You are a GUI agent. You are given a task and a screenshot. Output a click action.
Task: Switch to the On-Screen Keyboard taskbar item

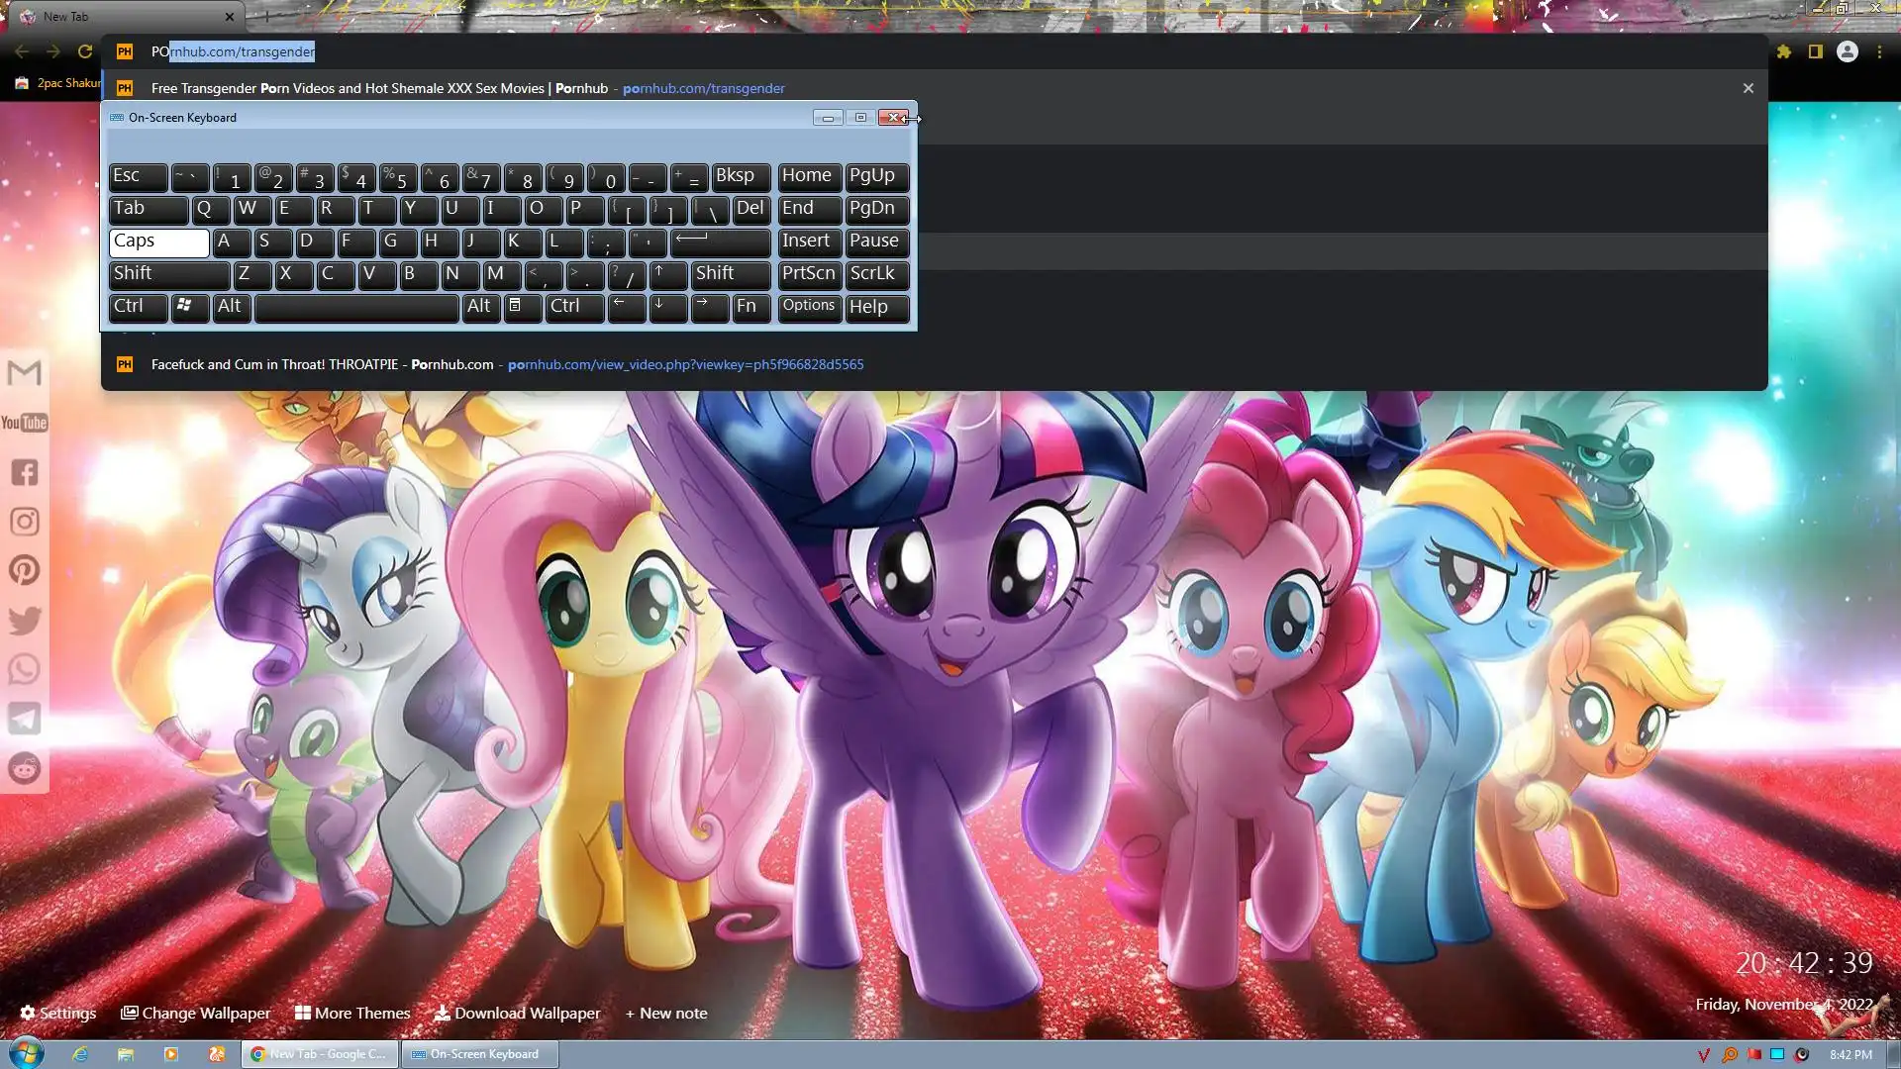[x=479, y=1054]
